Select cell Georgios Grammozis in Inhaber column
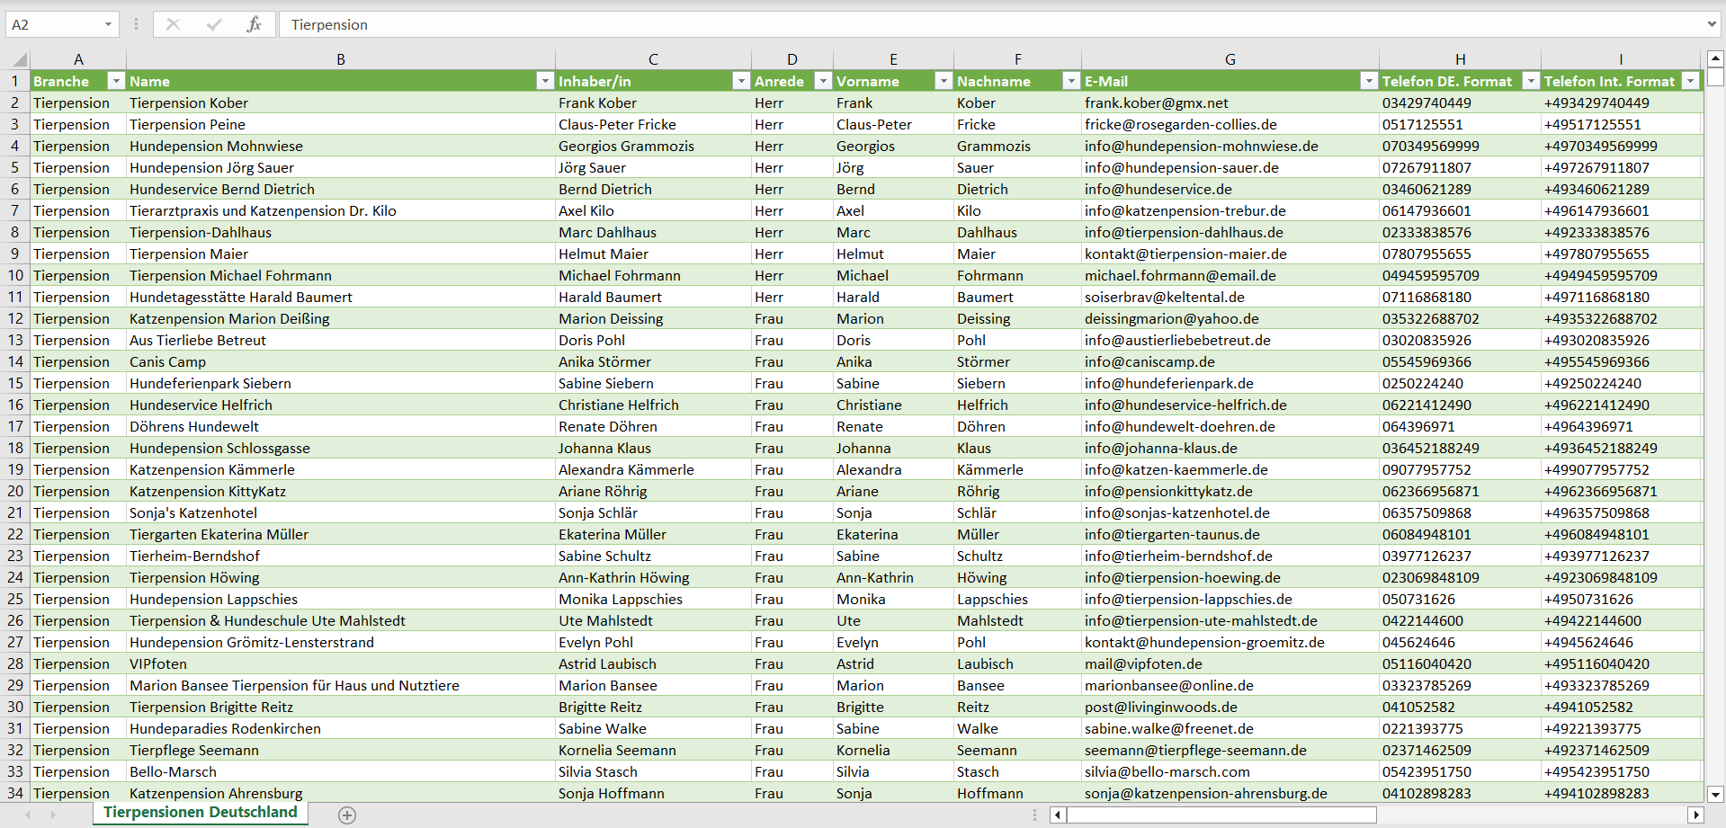Image resolution: width=1726 pixels, height=828 pixels. (x=653, y=146)
